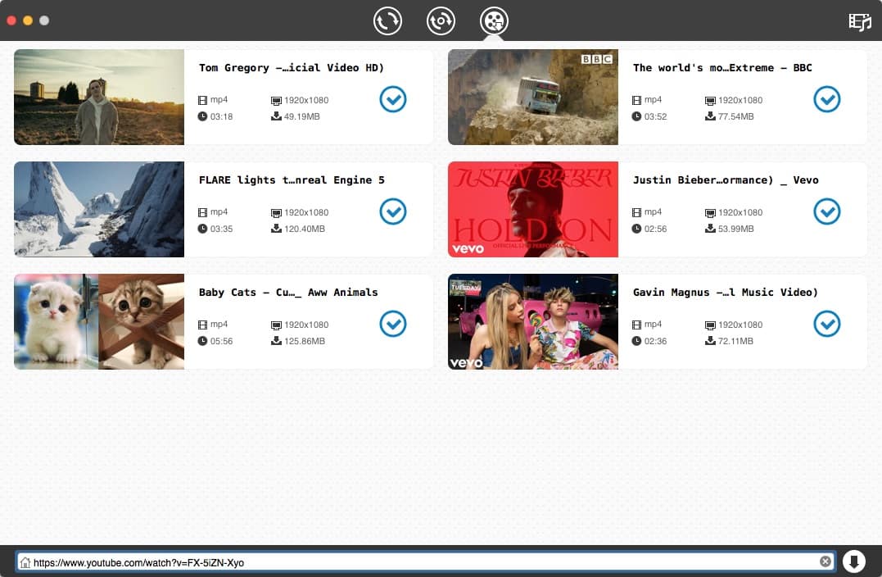
Task: Click the monitor resolution icon in FLARE lights card
Action: coord(276,213)
